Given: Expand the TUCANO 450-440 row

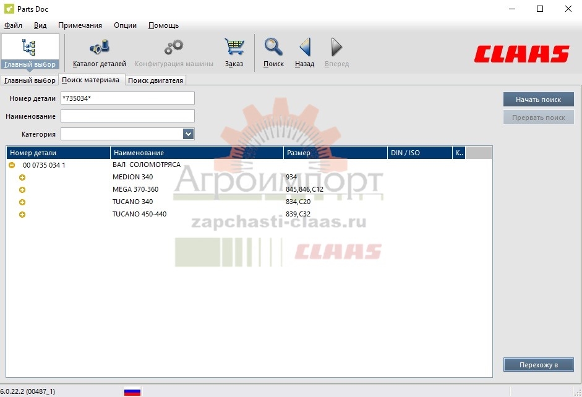Looking at the screenshot, I should (22, 215).
